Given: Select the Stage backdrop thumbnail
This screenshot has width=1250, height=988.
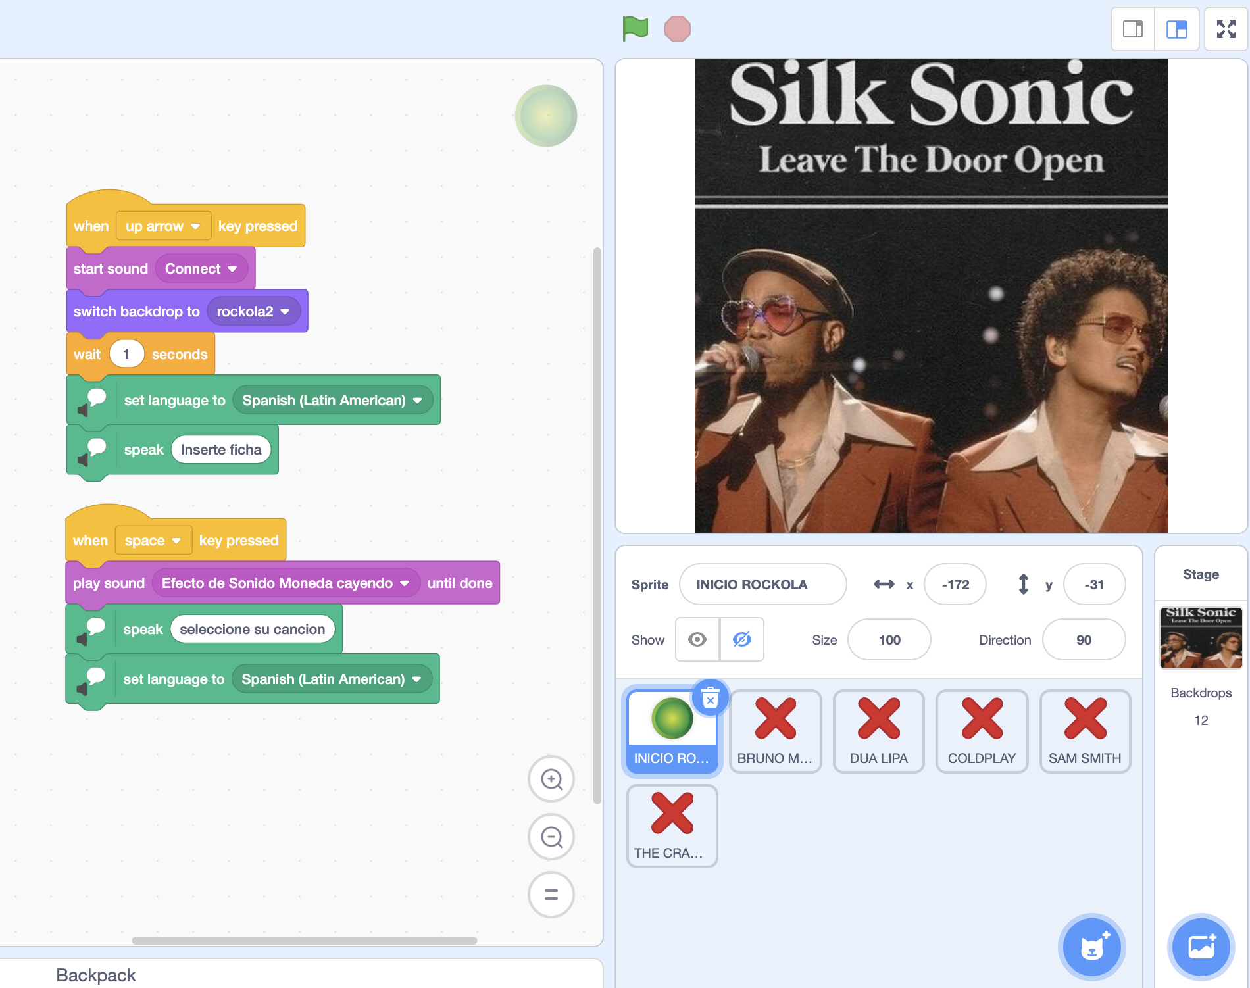Looking at the screenshot, I should pyautogui.click(x=1201, y=637).
